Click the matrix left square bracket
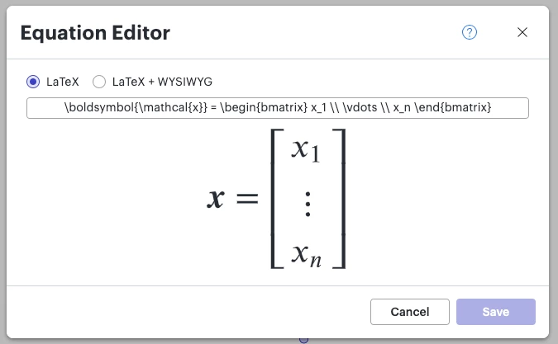The image size is (558, 344). [277, 199]
